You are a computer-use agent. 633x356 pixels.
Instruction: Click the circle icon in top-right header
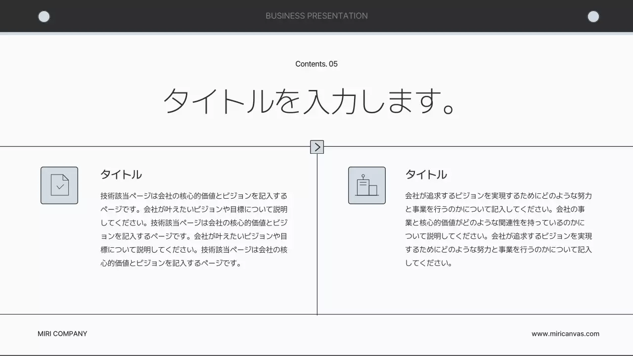(593, 16)
